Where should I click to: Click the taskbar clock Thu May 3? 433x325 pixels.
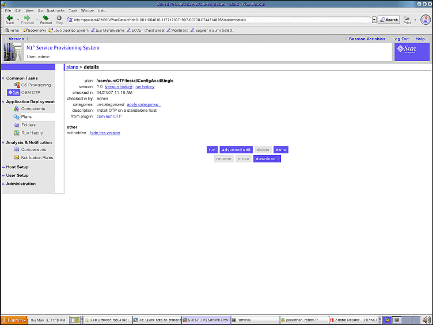click(48, 320)
